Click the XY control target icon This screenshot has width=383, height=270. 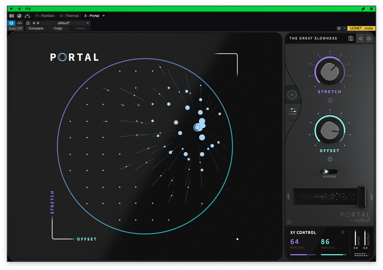tap(343, 232)
